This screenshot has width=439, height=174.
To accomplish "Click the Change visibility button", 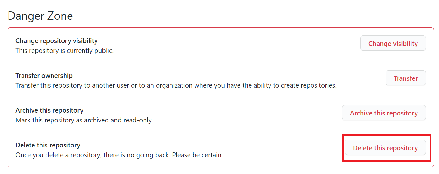I will (393, 43).
